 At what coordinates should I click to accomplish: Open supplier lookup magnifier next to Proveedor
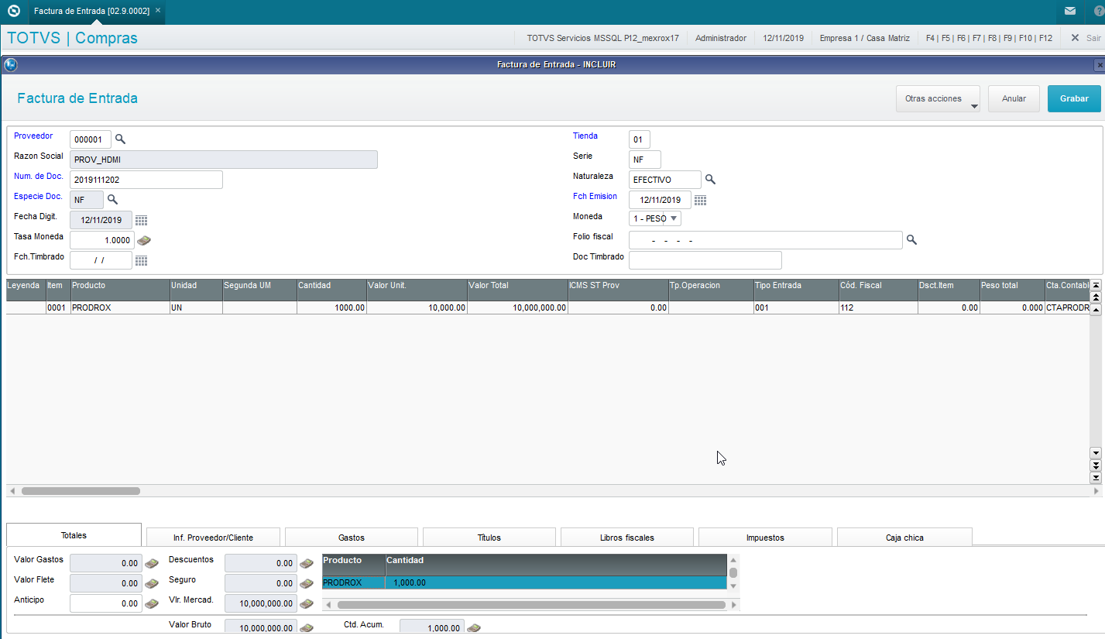tap(120, 139)
